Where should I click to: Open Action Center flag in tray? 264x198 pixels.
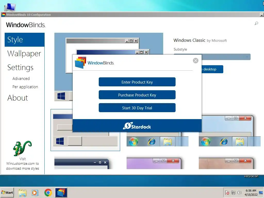(227, 193)
